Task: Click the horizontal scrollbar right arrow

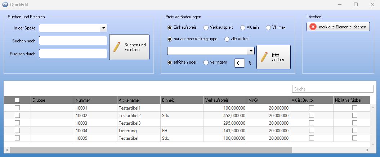Action: point(367,150)
